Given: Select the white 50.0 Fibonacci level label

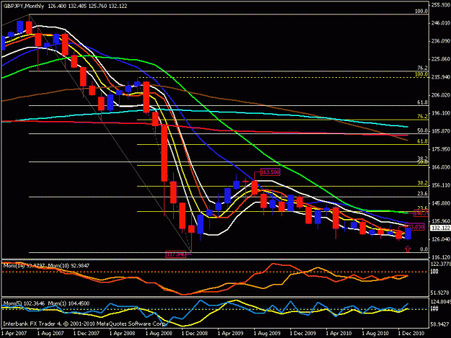Looking at the screenshot, I should (x=423, y=130).
